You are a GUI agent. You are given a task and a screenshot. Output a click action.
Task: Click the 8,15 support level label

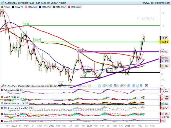click(x=109, y=71)
